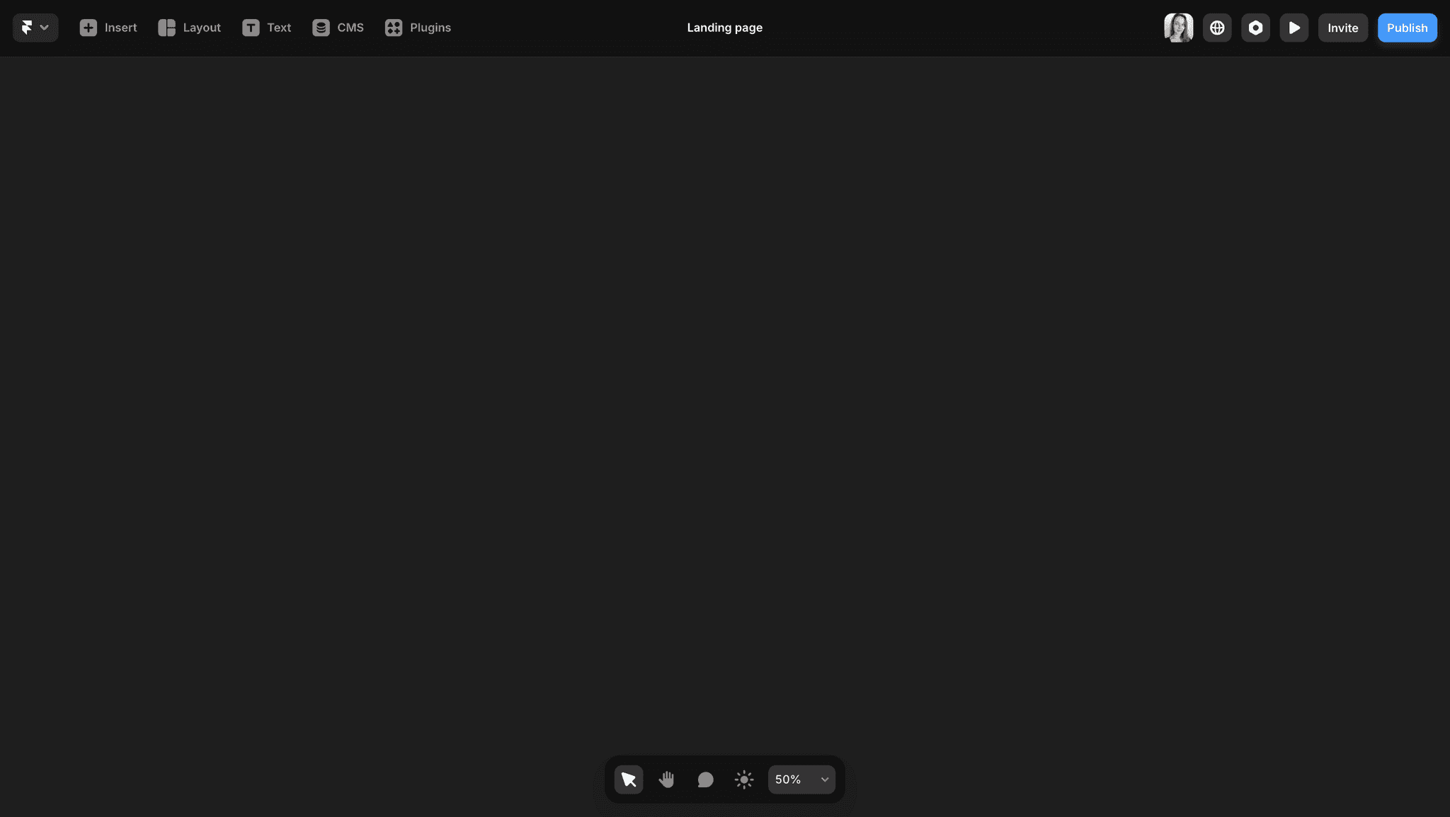The image size is (1450, 817).
Task: Toggle the highlight/spotlight mode
Action: coord(744,779)
